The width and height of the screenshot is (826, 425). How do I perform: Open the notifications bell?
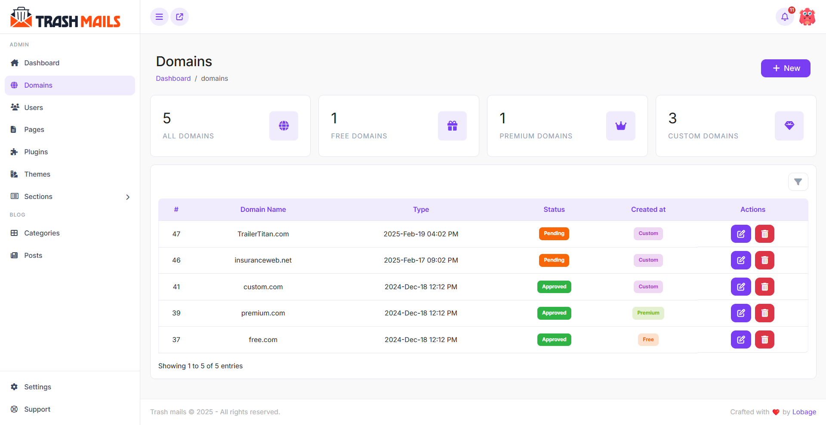[x=785, y=17]
